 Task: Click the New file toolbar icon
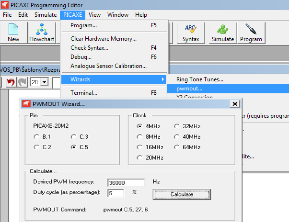[13, 33]
